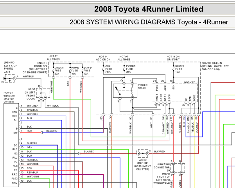Click the vertical "YEL/BLK" wire label
The image size is (235, 188).
point(193,128)
